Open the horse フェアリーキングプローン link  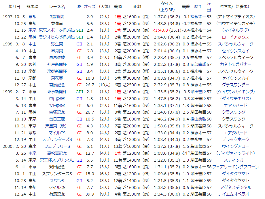click(x=236, y=167)
